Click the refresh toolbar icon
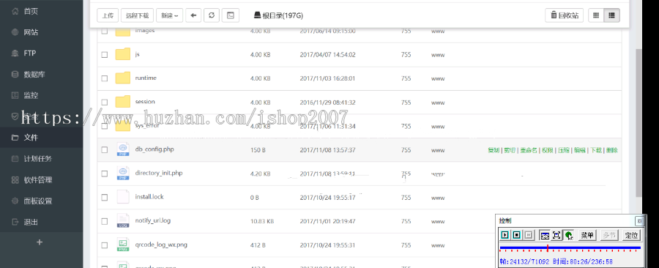The width and height of the screenshot is (659, 268). (212, 15)
